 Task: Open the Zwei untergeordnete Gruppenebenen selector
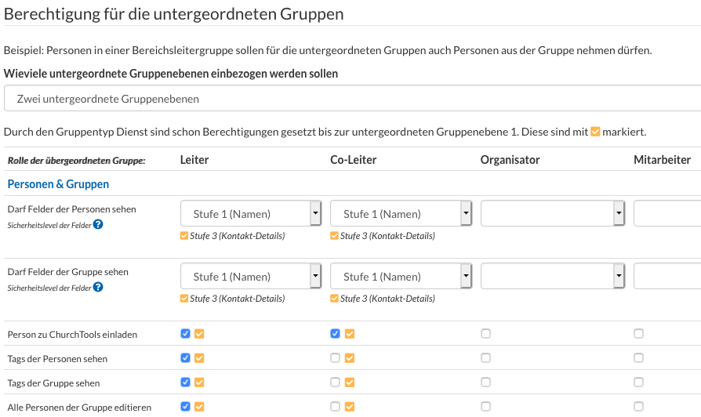coord(352,98)
